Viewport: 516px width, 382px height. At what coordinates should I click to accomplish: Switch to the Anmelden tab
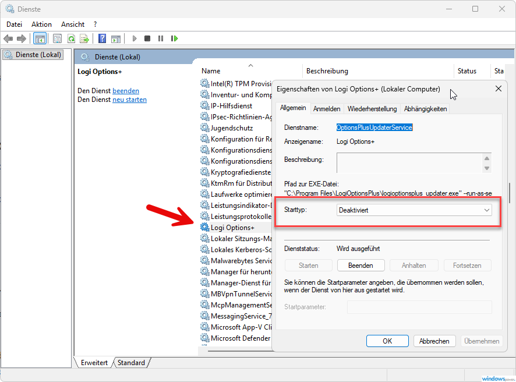coord(327,109)
